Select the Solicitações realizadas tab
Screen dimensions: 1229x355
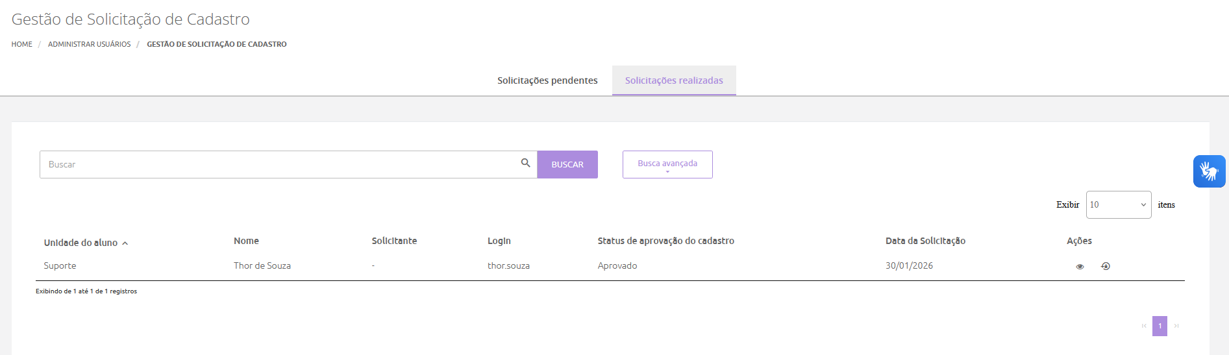tap(673, 80)
